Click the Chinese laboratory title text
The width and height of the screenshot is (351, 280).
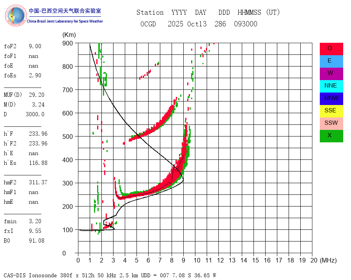point(65,11)
